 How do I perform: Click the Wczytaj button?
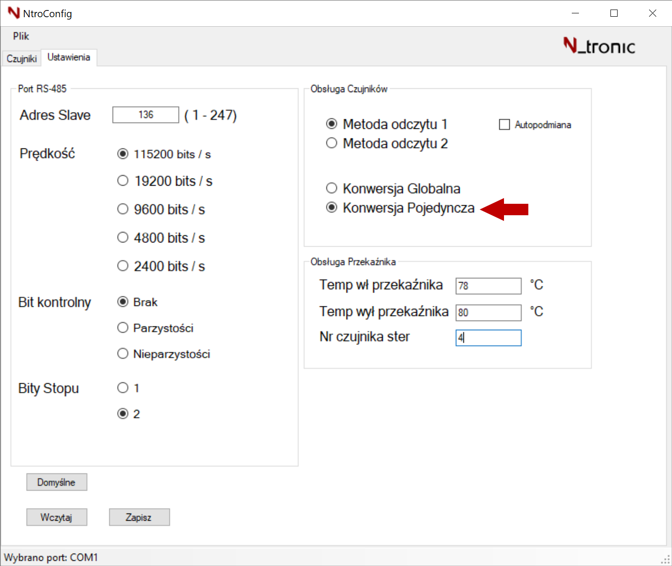coord(56,517)
